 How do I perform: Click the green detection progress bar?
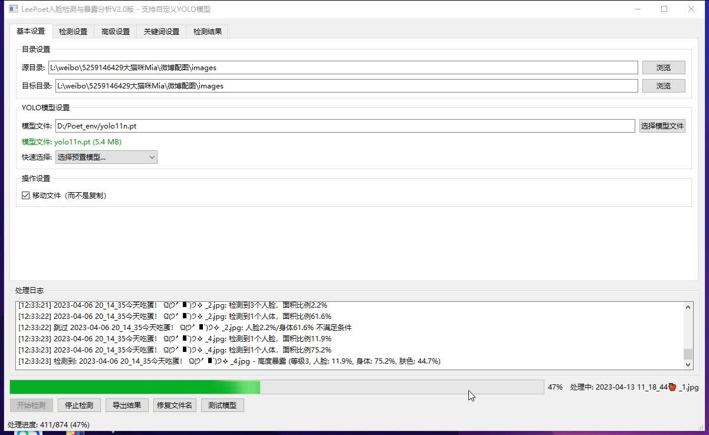tap(277, 387)
